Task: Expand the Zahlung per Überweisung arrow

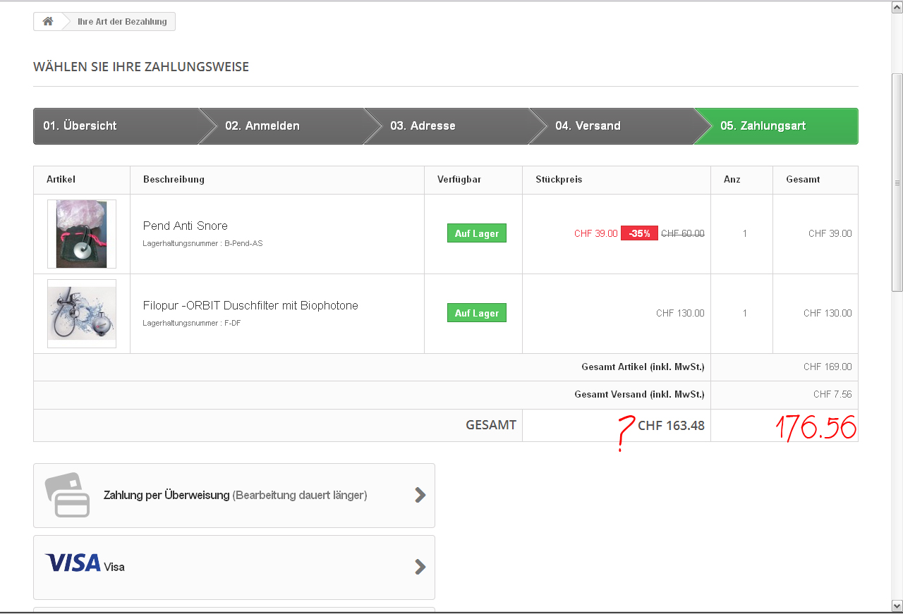Action: pos(420,495)
